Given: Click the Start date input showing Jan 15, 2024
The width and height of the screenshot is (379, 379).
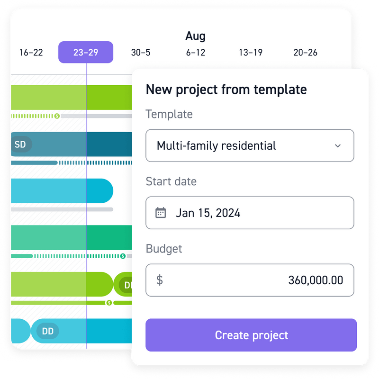Looking at the screenshot, I should point(250,213).
